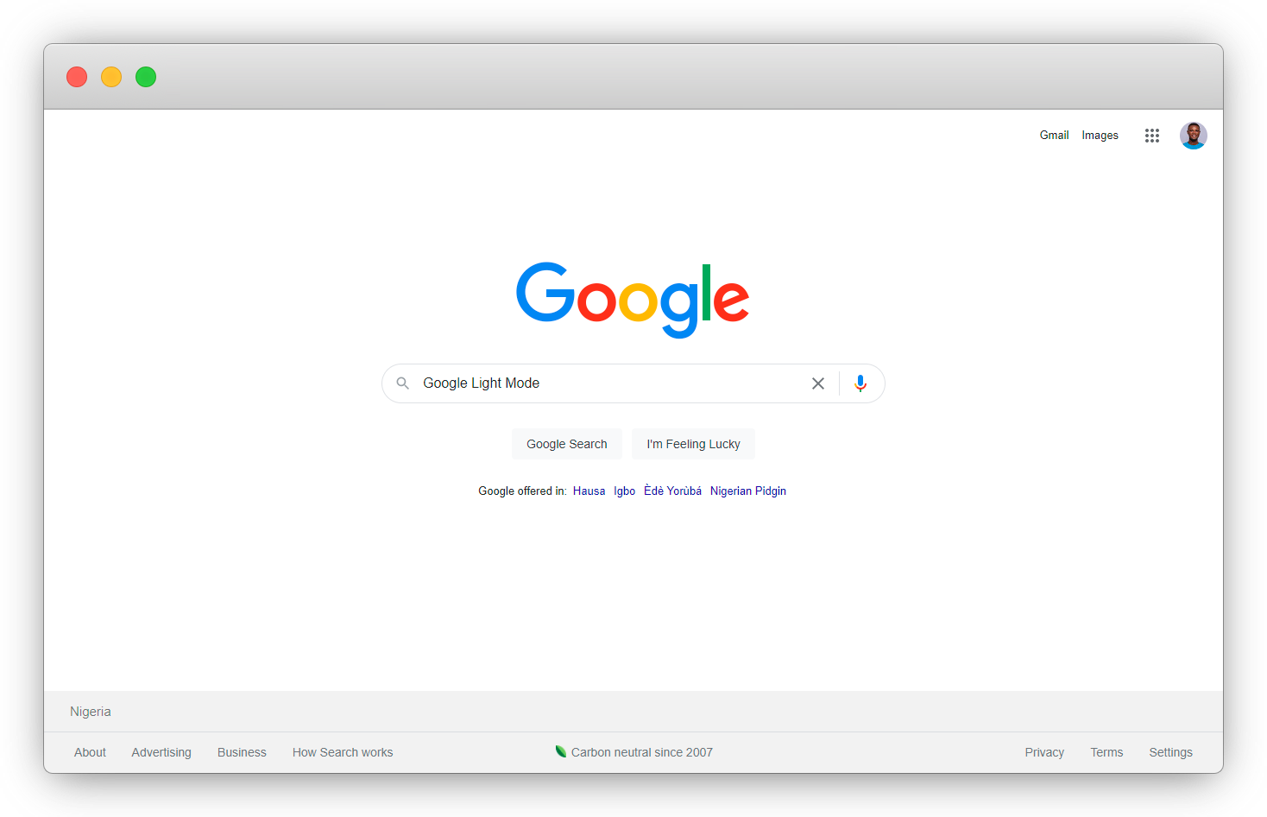Switch language to Igbo
1267x817 pixels.
coord(624,491)
